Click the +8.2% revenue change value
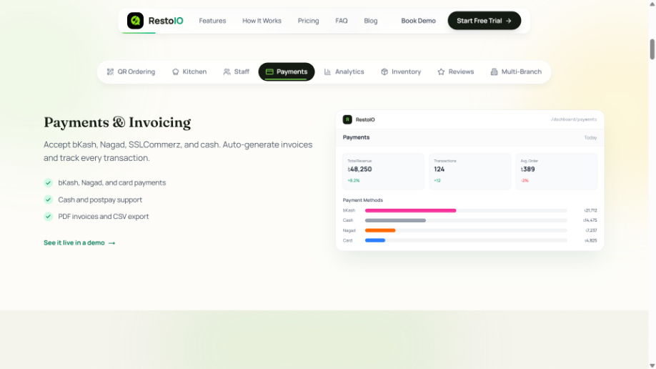The image size is (656, 369). coord(354,180)
